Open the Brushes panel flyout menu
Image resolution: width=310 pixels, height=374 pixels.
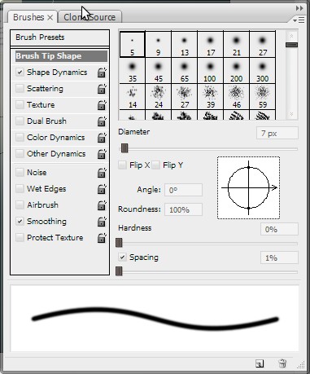point(299,20)
